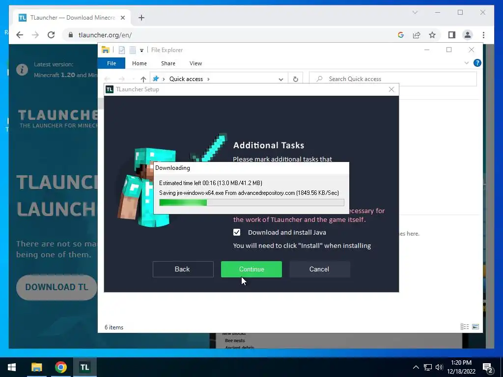Expand the File Explorer ribbon chevron
Viewport: 503px width, 377px height.
click(x=466, y=63)
